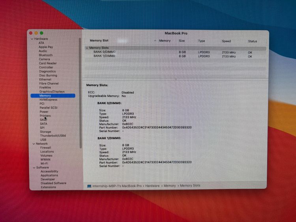Select SATA in the sidebar
This screenshot has width=296, height=222.
(x=43, y=124)
